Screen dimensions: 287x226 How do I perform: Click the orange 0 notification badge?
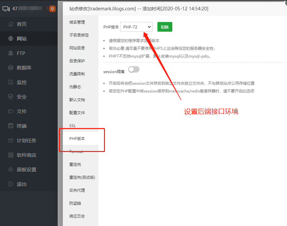(52, 9)
